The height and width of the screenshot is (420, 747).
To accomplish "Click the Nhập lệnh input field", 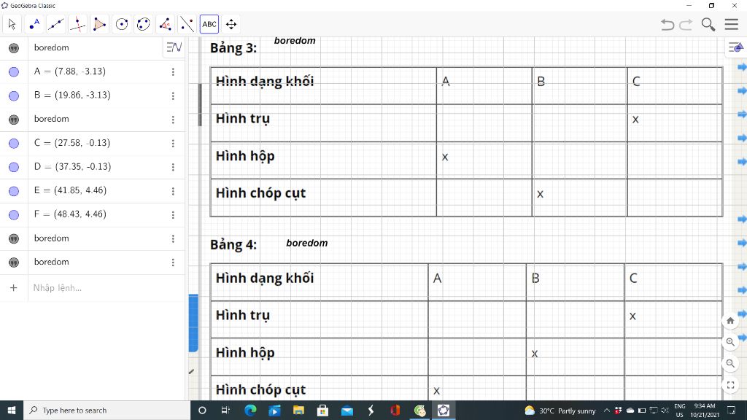I will click(106, 287).
